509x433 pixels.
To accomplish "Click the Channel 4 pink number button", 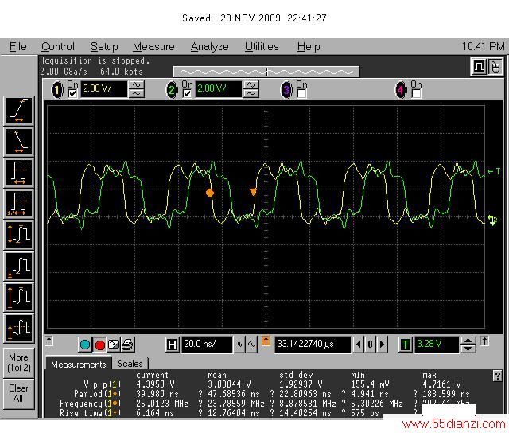I will (401, 90).
